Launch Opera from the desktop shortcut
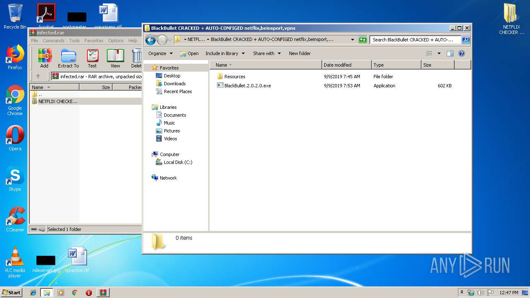530x298 pixels. tap(15, 138)
